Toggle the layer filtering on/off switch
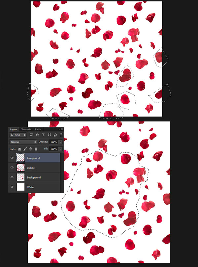 tap(61, 135)
